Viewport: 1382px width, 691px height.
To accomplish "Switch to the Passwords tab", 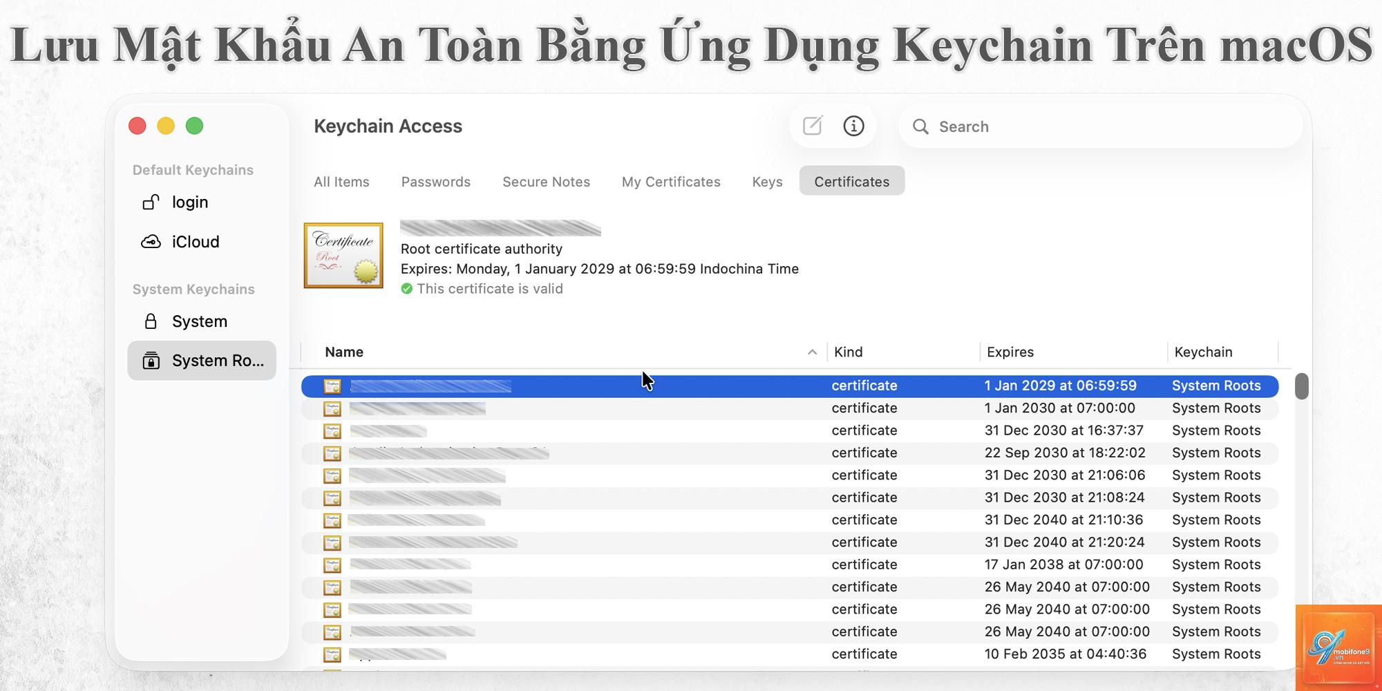I will click(436, 182).
